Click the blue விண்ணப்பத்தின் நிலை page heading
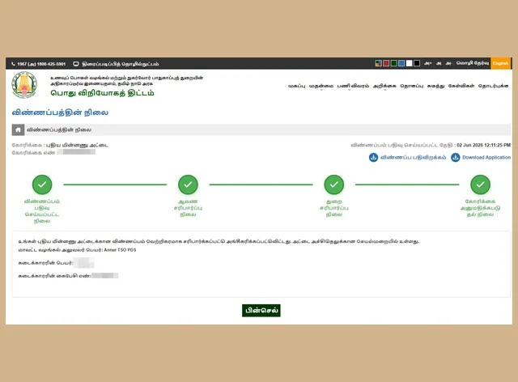The height and width of the screenshot is (382, 518). coord(60,112)
